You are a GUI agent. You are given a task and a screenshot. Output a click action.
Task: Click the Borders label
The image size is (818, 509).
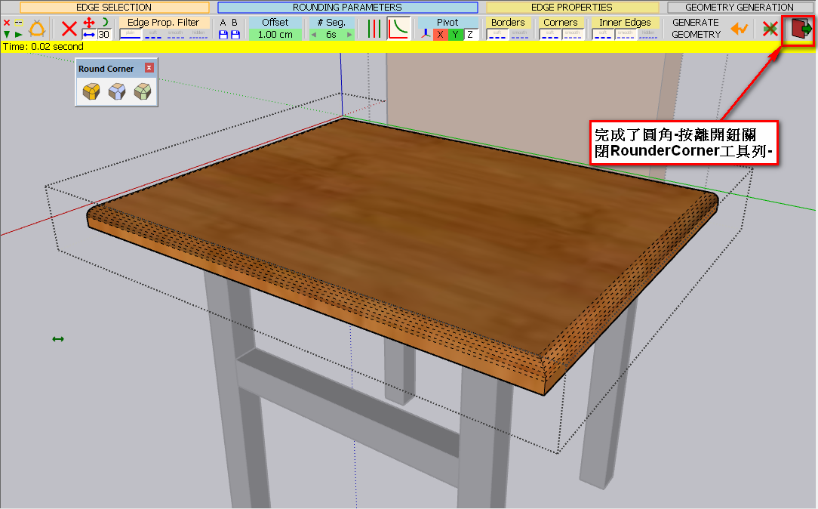tap(508, 23)
